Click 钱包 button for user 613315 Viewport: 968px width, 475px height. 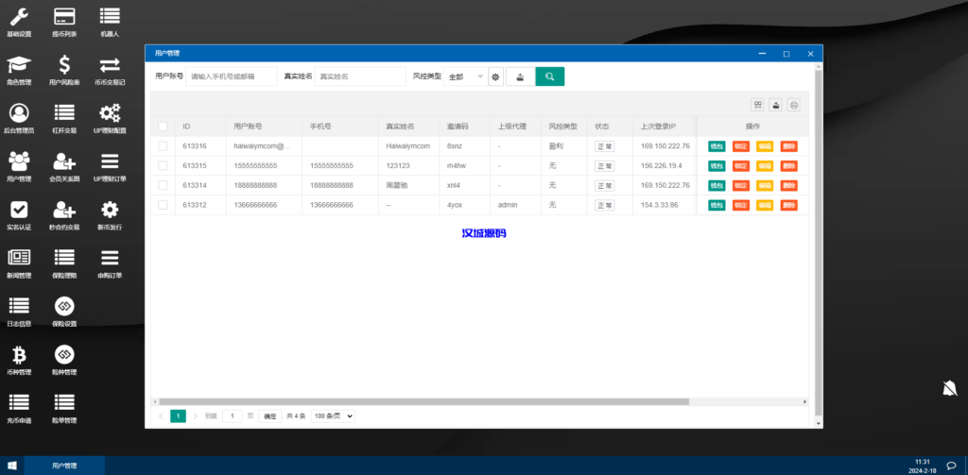tap(717, 166)
